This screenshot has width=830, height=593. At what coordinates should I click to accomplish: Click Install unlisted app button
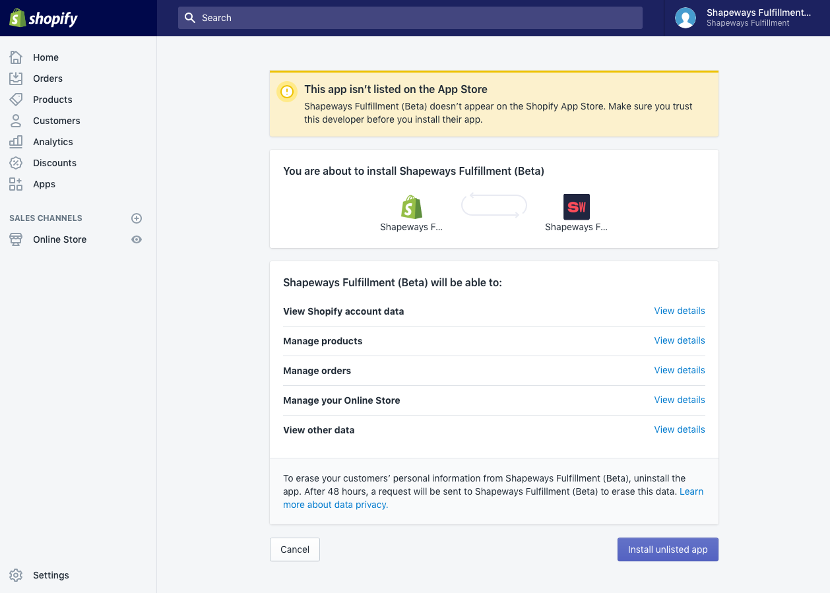point(668,549)
